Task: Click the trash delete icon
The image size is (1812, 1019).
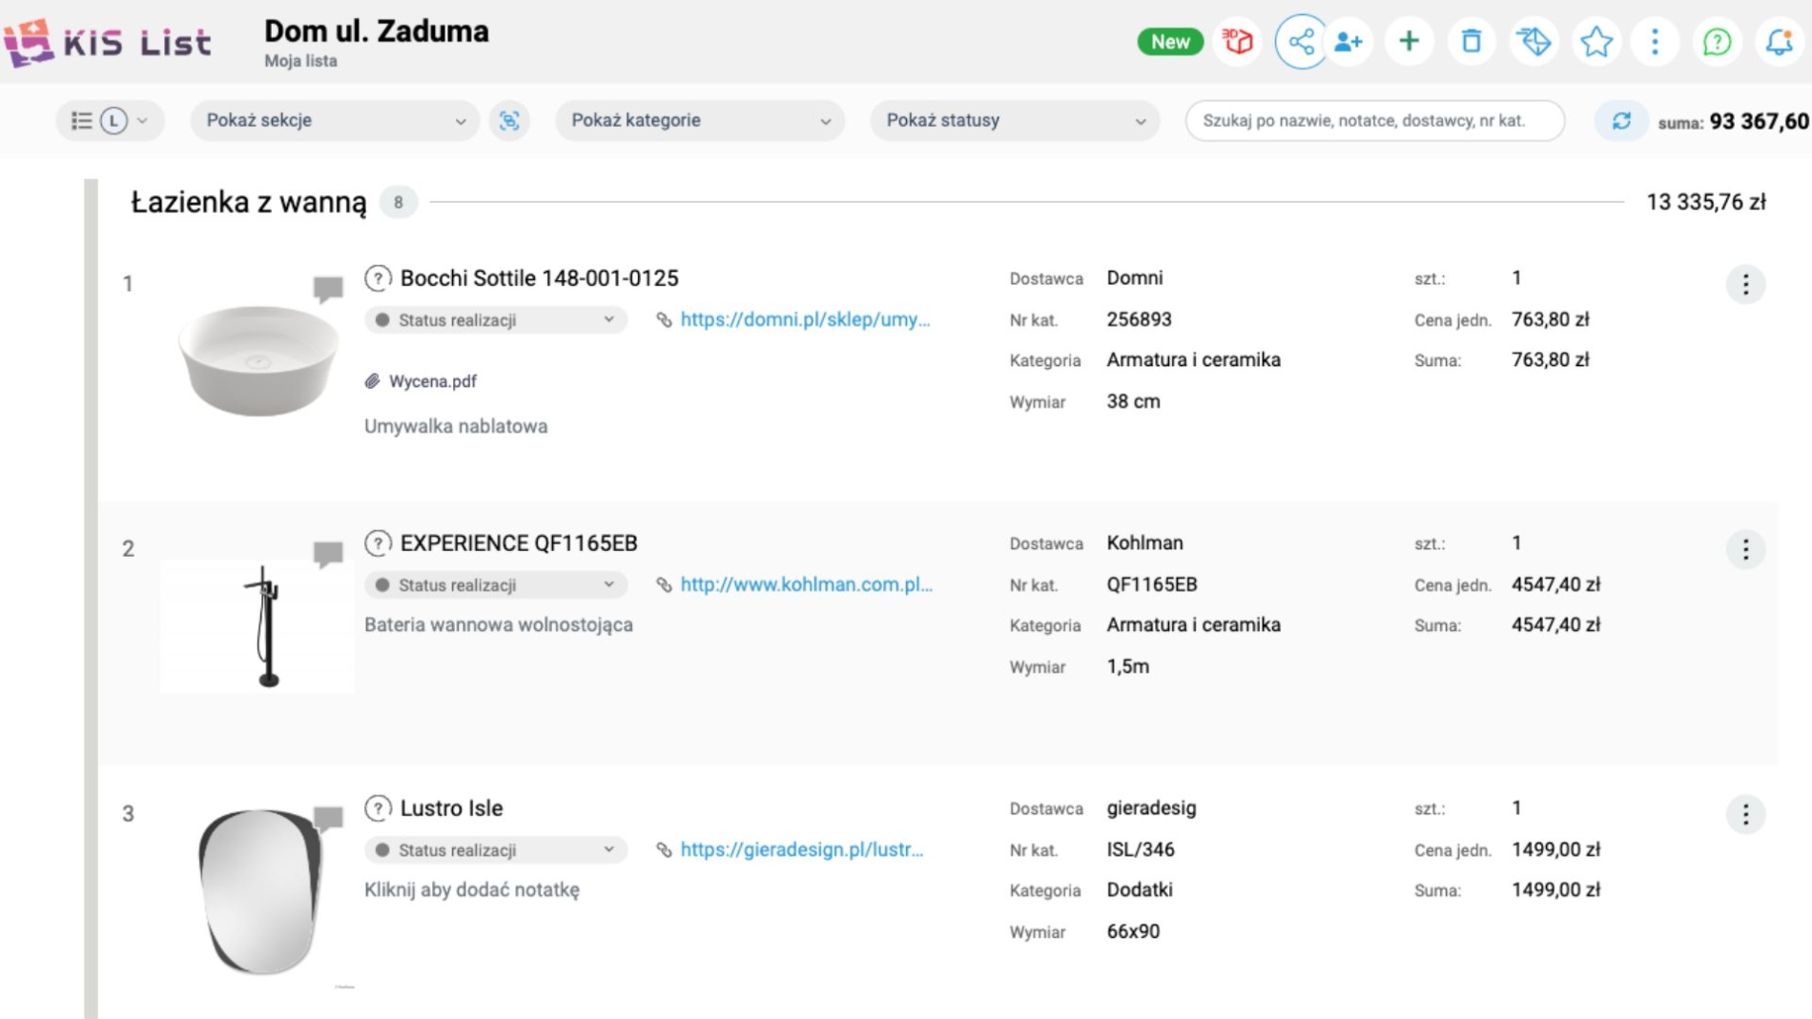Action: click(x=1471, y=42)
